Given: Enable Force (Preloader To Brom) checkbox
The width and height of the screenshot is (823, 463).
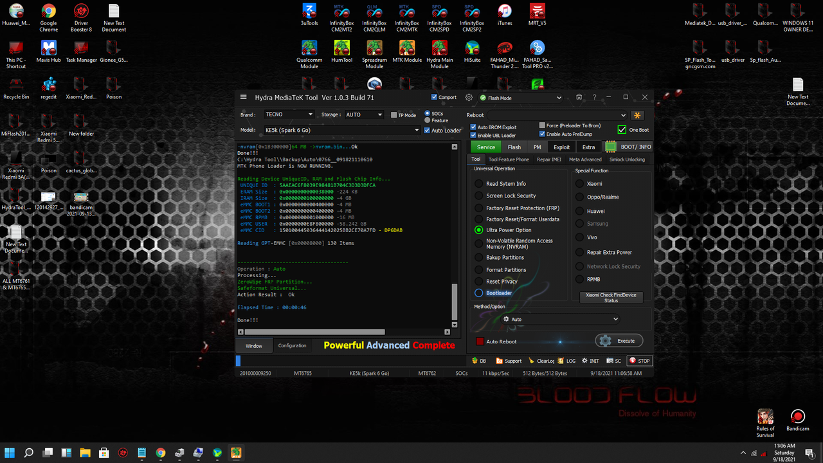Looking at the screenshot, I should [542, 126].
